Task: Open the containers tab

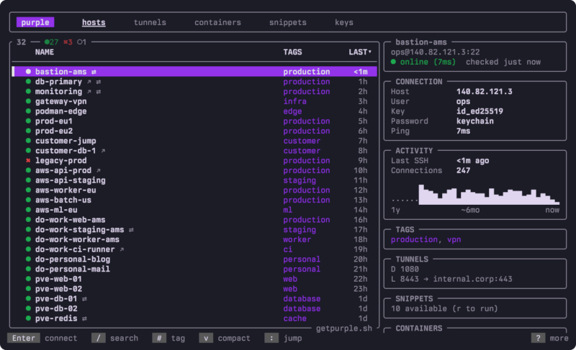Action: (217, 22)
